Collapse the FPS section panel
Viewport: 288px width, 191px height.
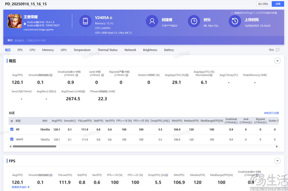[x=277, y=161]
